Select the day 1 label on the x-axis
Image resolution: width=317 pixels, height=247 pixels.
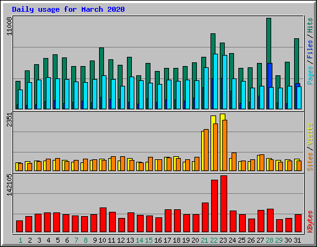pos(20,240)
